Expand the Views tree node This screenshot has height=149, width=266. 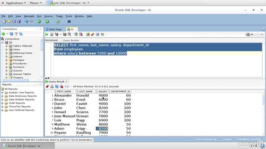point(7,50)
